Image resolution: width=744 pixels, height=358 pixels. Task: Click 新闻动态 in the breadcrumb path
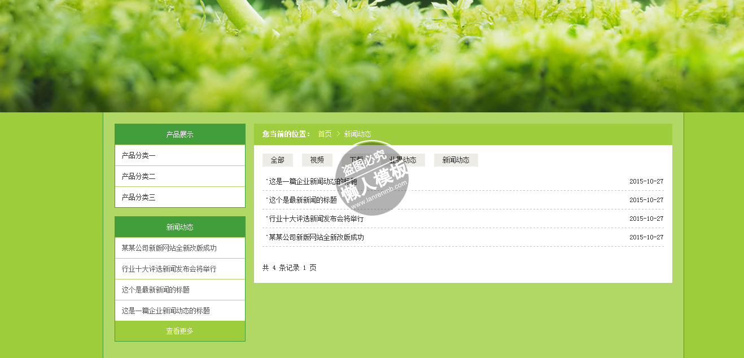click(357, 134)
